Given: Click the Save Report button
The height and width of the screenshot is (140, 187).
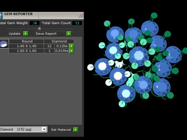Looking at the screenshot, I should click(51, 33).
